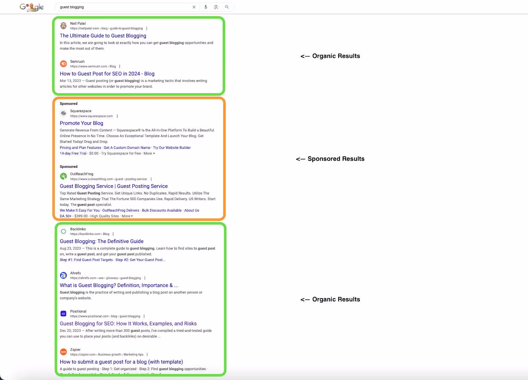Click the Zapier favicon

click(63, 352)
